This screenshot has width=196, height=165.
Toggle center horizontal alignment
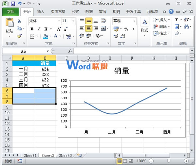89,28
